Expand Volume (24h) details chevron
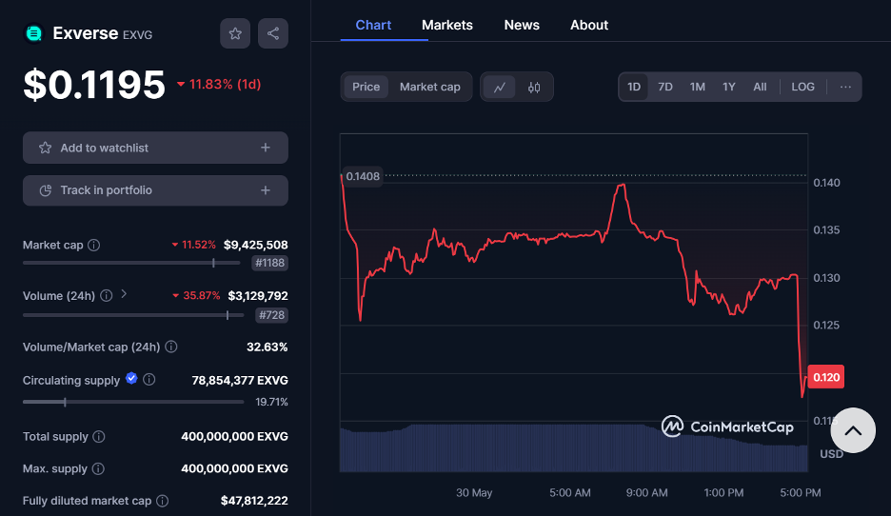This screenshot has width=891, height=516. click(124, 294)
